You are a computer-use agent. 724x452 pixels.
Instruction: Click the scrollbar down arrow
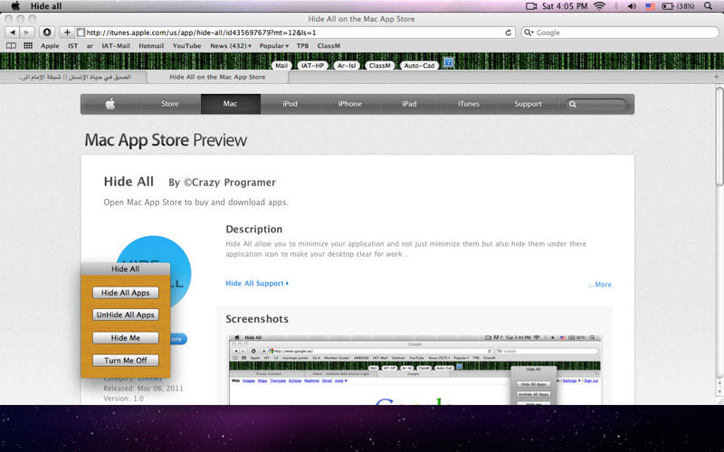(x=719, y=391)
